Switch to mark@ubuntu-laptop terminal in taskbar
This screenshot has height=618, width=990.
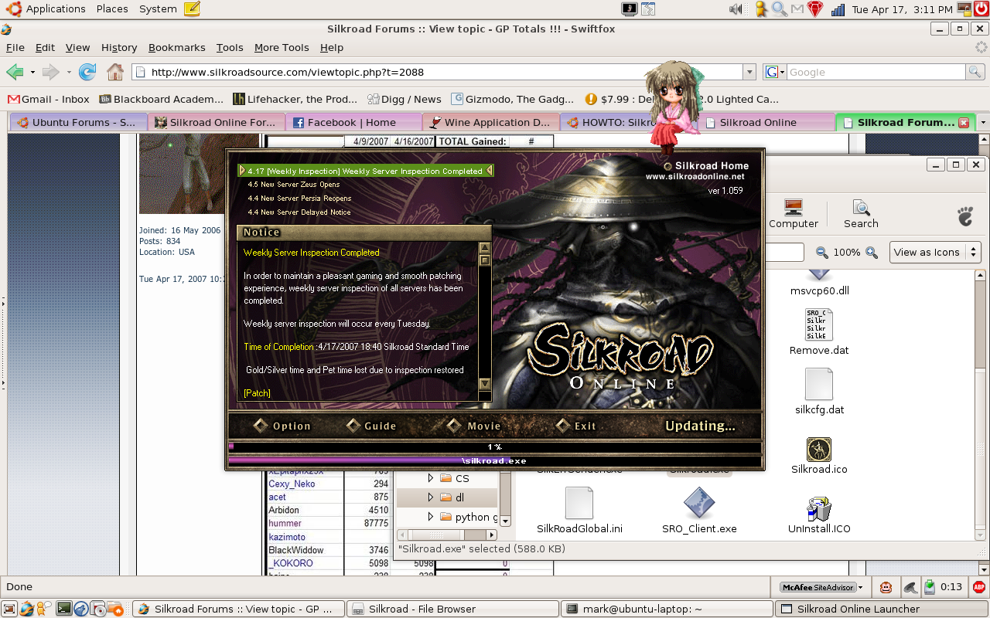(667, 609)
